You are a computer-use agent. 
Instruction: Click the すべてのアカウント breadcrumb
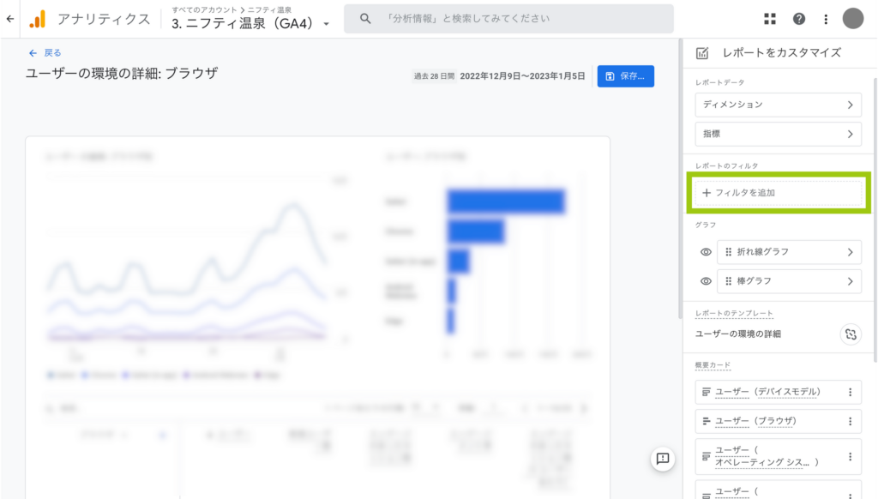tap(204, 9)
